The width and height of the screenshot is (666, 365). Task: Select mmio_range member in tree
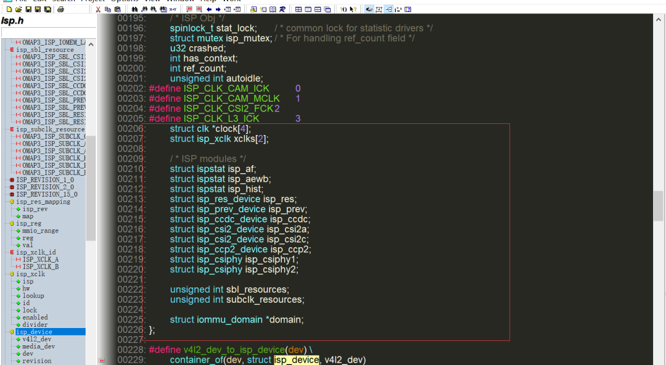(41, 231)
